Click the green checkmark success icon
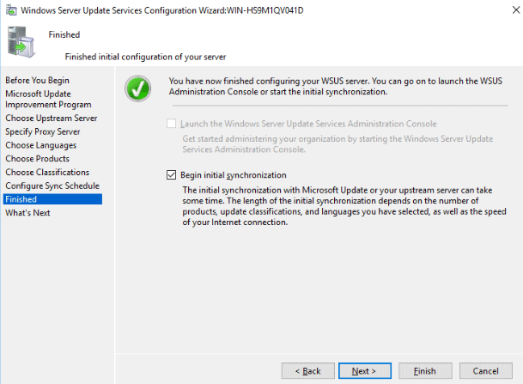523x384 pixels. [137, 88]
